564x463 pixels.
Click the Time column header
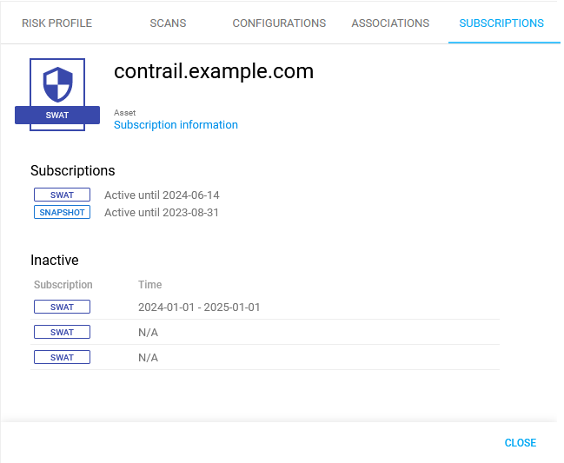tap(149, 285)
